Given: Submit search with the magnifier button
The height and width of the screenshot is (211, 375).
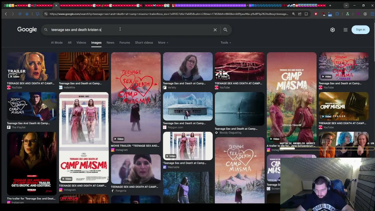Looking at the screenshot, I should (225, 30).
